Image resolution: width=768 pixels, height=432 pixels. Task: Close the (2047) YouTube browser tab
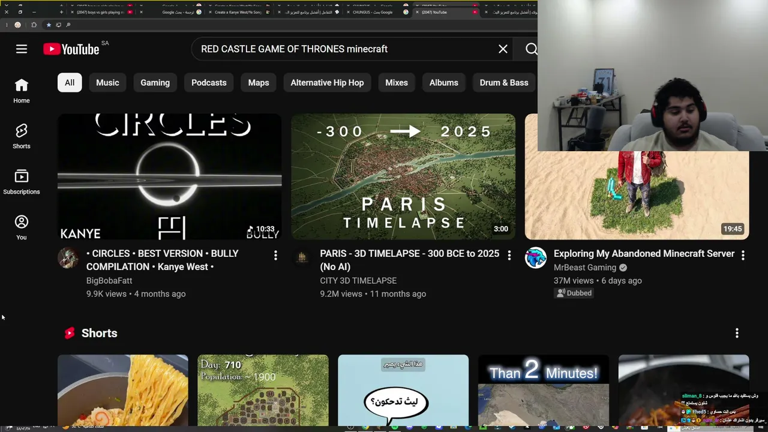tap(417, 12)
